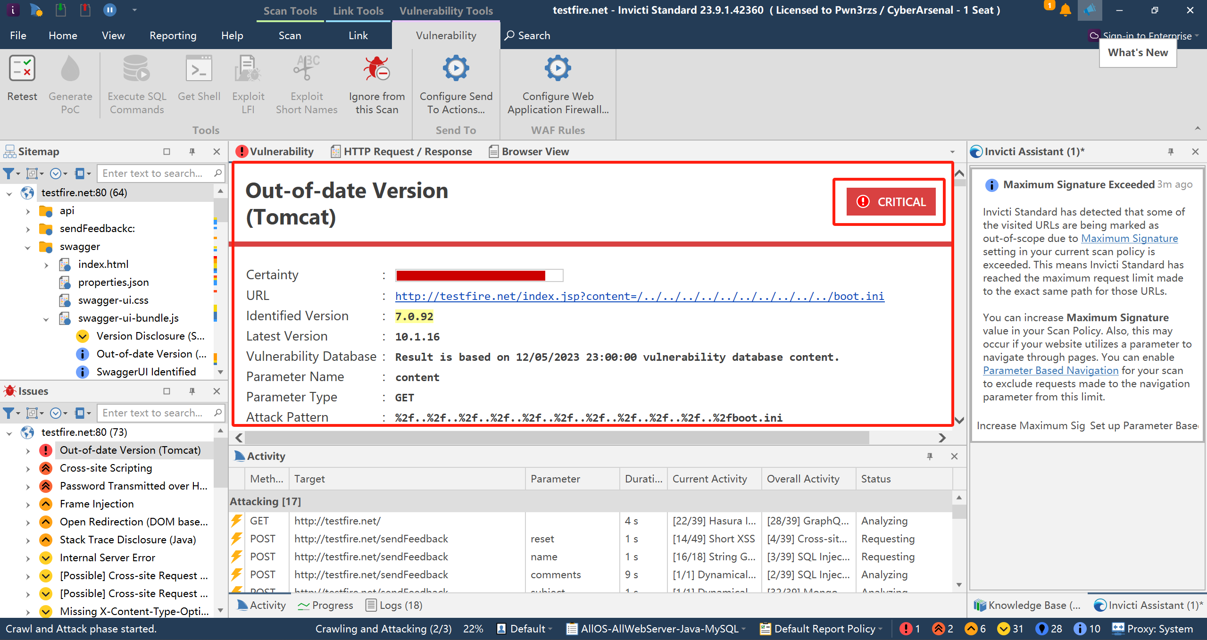
Task: Open Configure Web Application Firewall
Action: tap(558, 85)
